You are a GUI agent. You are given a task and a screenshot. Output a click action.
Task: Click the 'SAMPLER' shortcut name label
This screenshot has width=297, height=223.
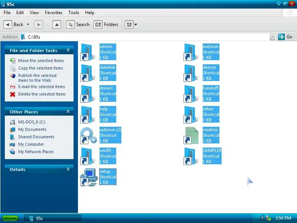point(212,151)
